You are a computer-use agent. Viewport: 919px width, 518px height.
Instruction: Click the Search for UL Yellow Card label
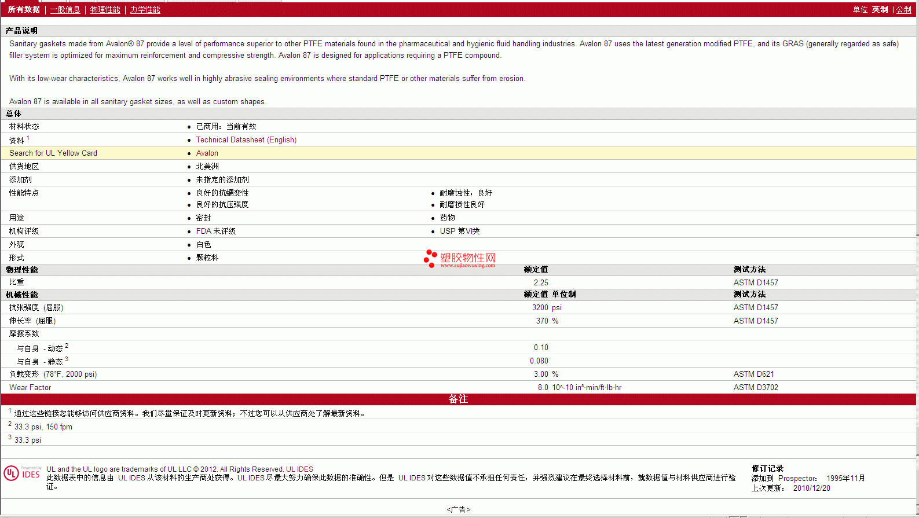(53, 153)
